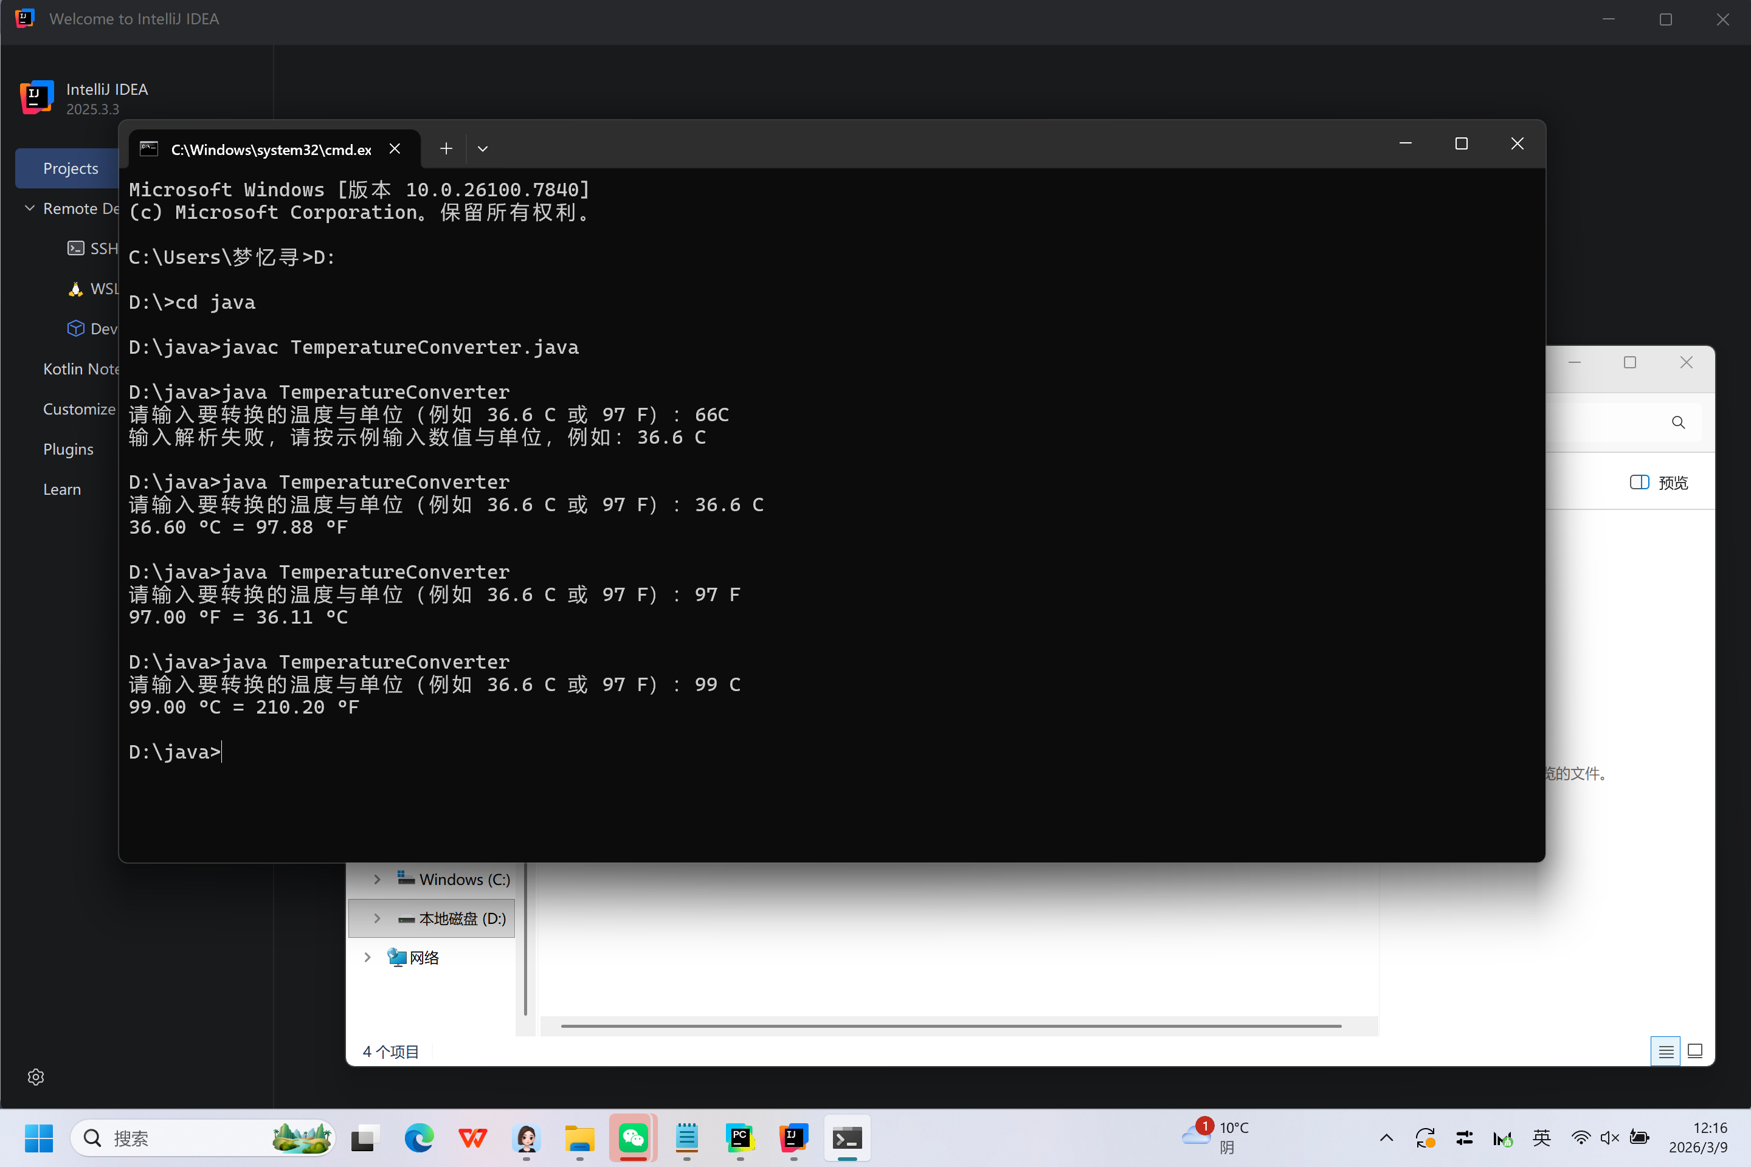Expand Windows (C:) drive tree node

pyautogui.click(x=378, y=879)
